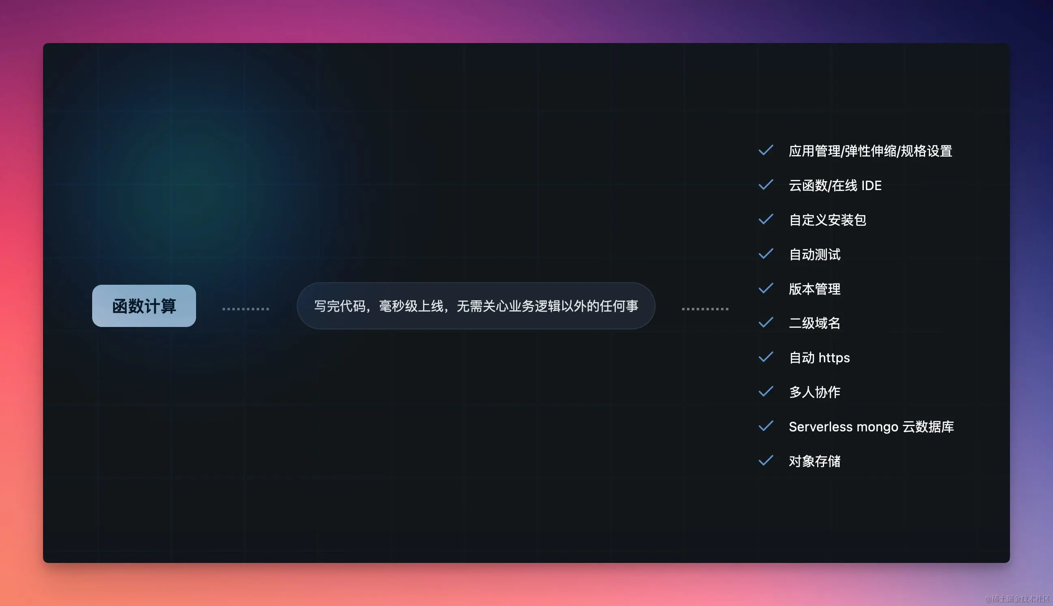
Task: Click checkmark next to 云函数/在线 IDE
Action: pos(766,185)
